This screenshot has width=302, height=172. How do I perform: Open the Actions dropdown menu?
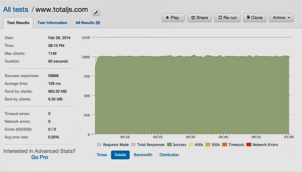click(x=281, y=18)
